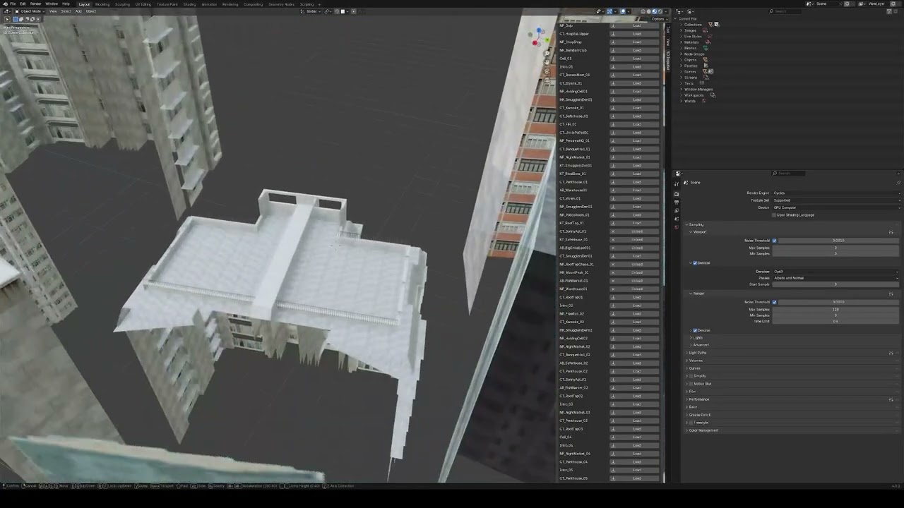Click the editor type icon in 3D viewport

click(6, 11)
